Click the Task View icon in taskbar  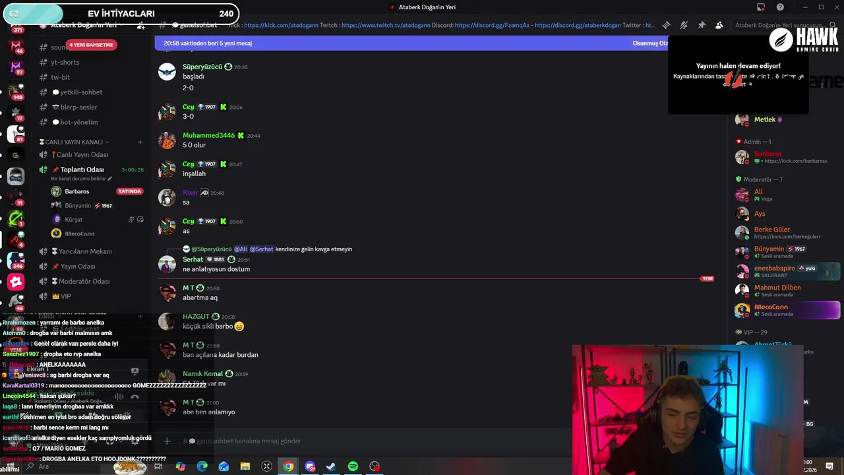(x=158, y=466)
